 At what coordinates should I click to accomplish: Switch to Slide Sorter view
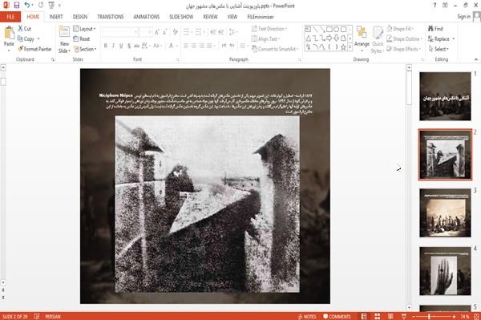click(x=377, y=317)
